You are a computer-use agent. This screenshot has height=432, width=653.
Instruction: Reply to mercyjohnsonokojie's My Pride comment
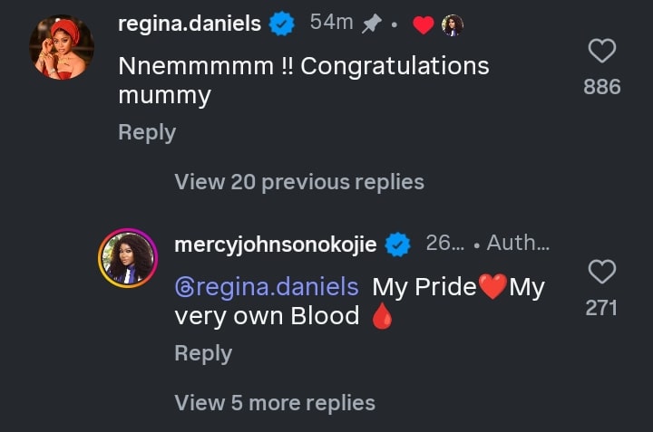pyautogui.click(x=203, y=353)
